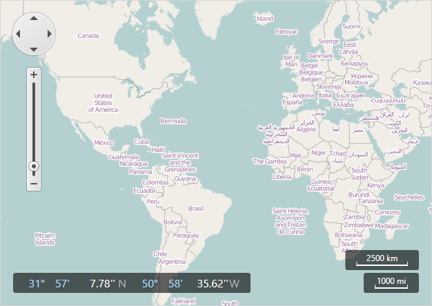Screen dimensions: 432x306
Task: Click the Guyana label
Action: [x=185, y=179]
